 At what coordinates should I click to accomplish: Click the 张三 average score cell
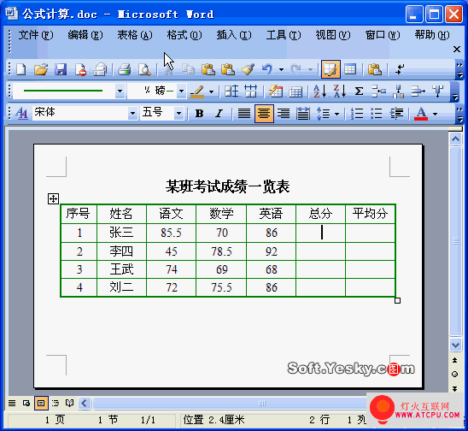[x=370, y=233]
